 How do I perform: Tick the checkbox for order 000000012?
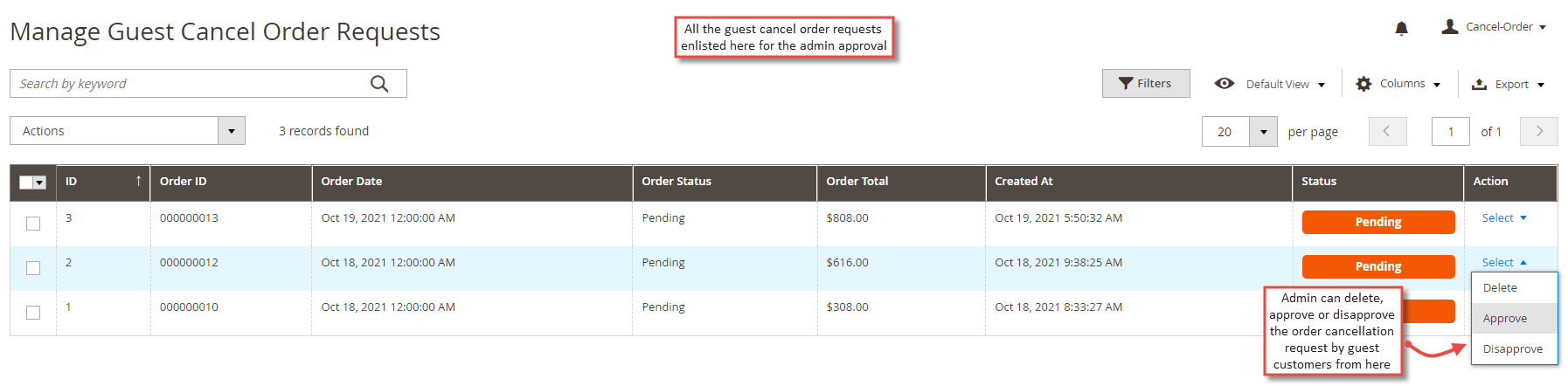[x=33, y=268]
